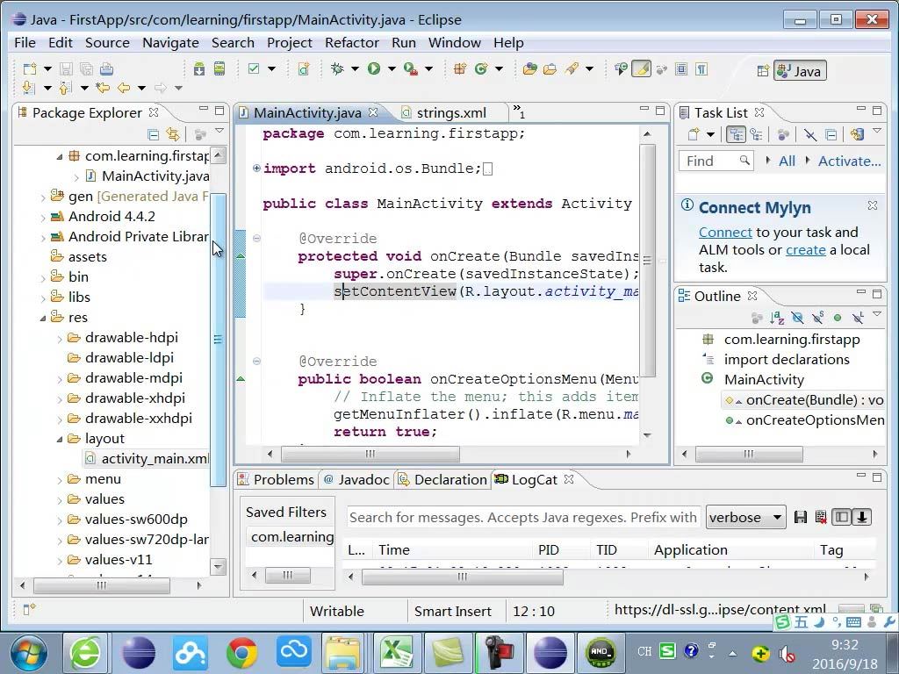Toggle Hide Local Types in Outline
The image size is (899, 674).
click(858, 318)
